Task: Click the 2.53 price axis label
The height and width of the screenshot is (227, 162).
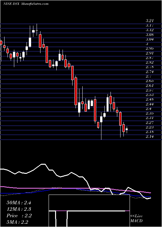Action: (150, 95)
